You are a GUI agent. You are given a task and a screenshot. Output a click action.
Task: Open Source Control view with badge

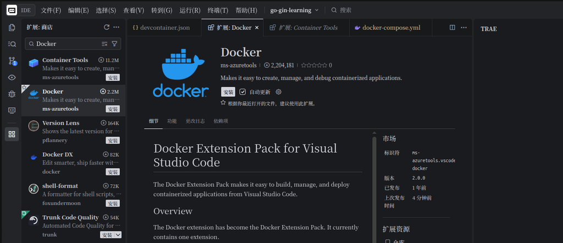[12, 61]
